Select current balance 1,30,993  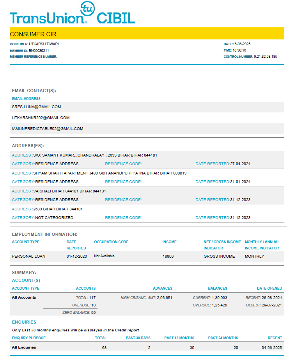click(220, 298)
